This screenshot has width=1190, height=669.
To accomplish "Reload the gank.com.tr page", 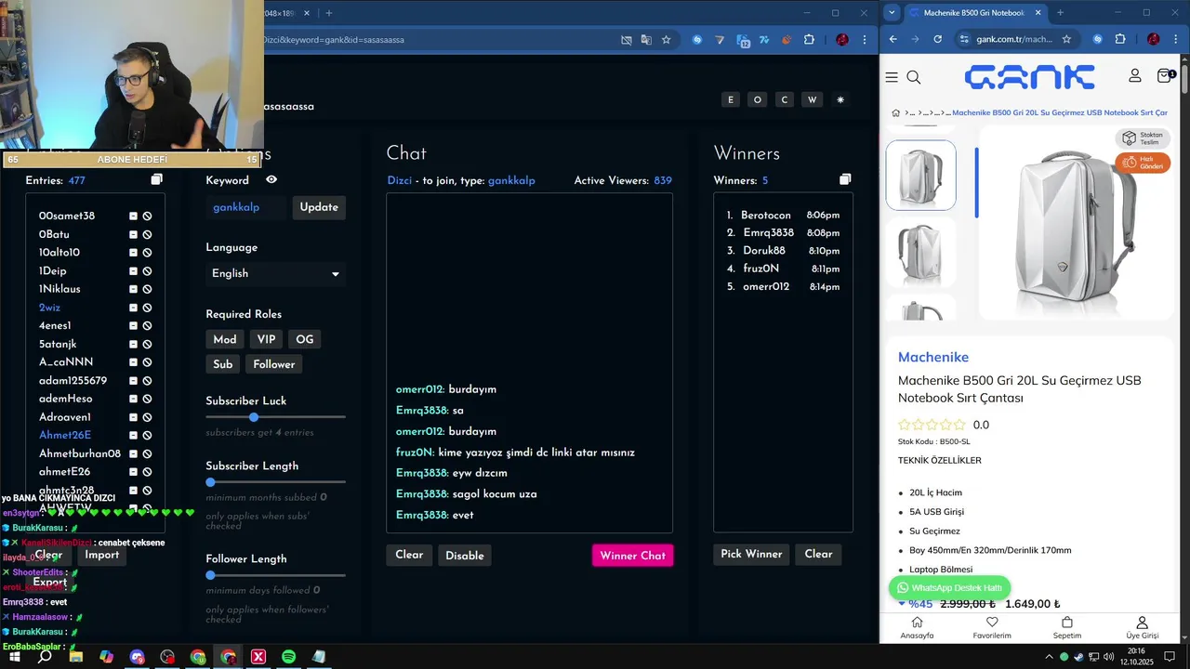I will [x=937, y=39].
